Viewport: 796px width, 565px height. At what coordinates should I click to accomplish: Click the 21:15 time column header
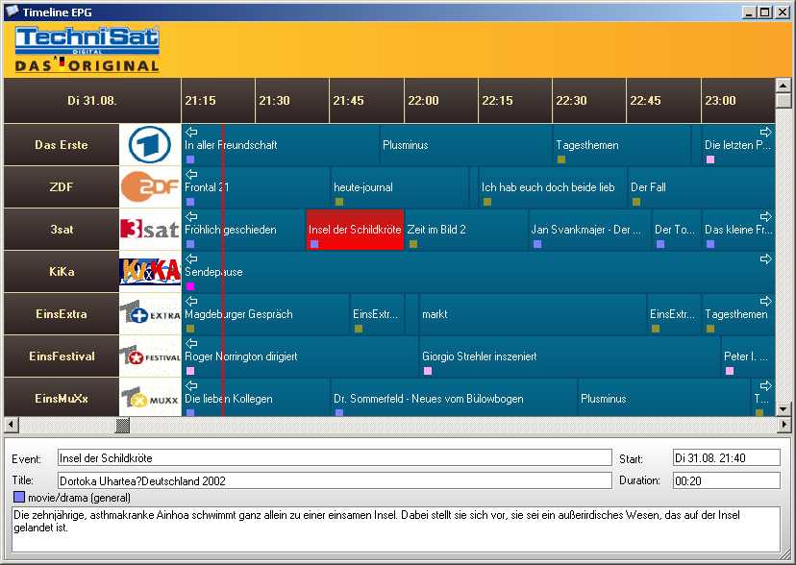tap(218, 101)
